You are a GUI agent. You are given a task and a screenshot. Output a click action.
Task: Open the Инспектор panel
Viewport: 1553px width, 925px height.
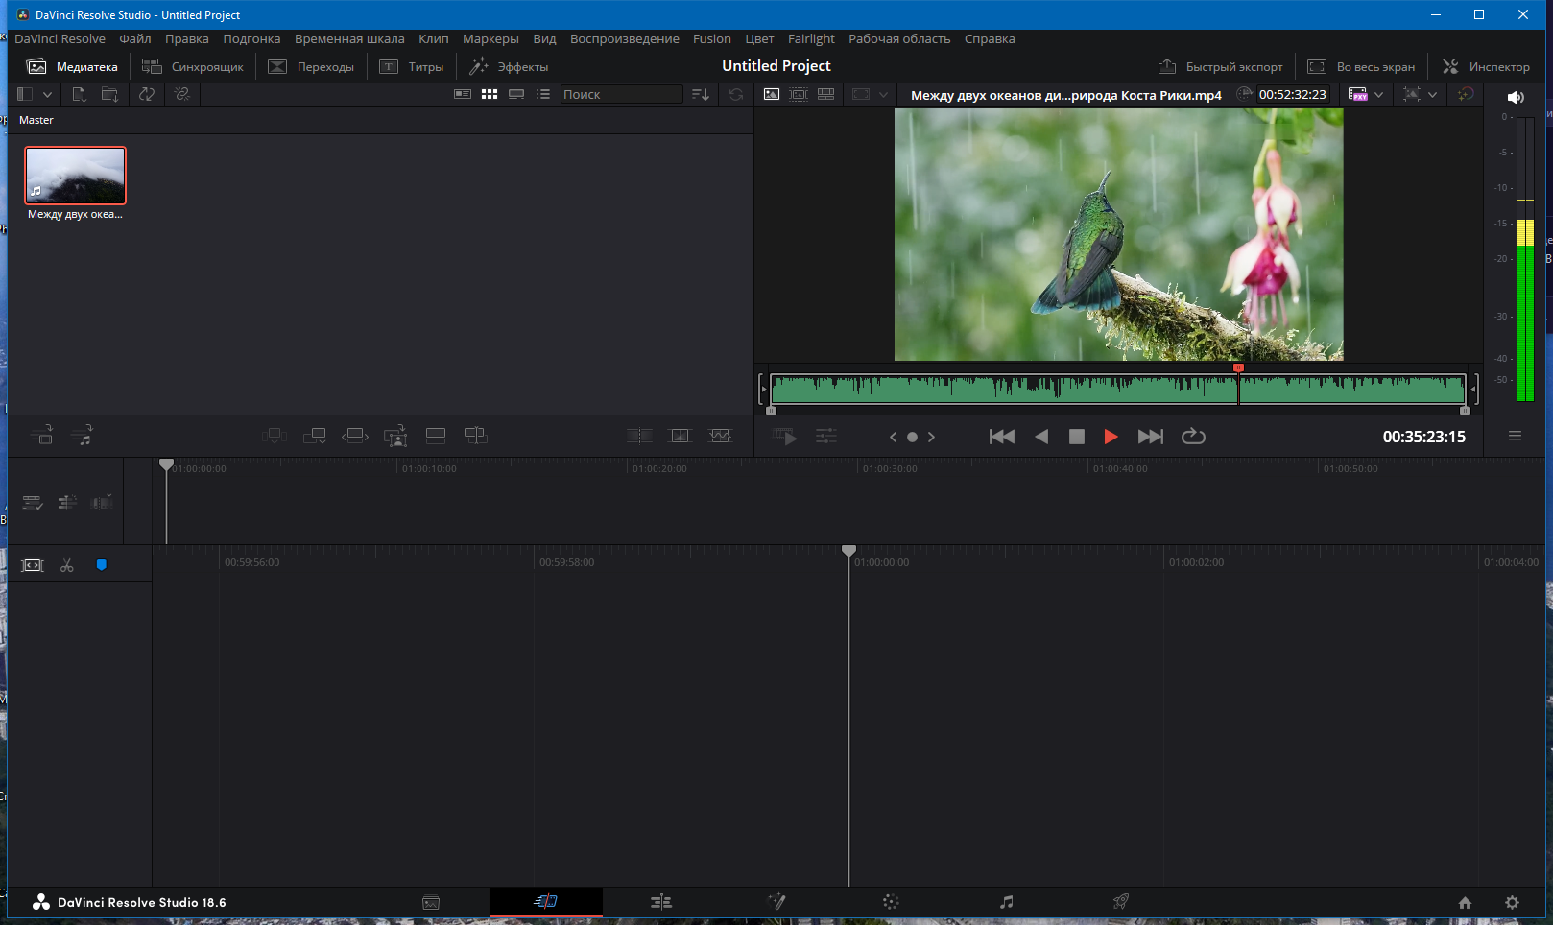click(x=1486, y=67)
